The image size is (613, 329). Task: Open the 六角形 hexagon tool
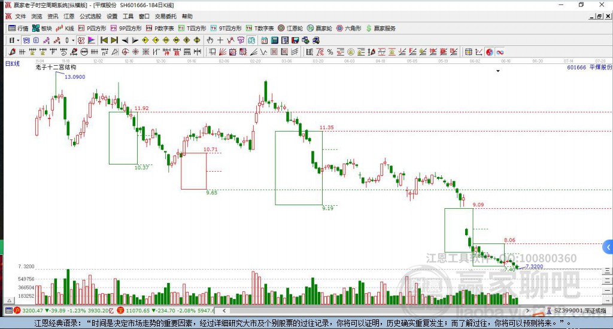pos(349,28)
